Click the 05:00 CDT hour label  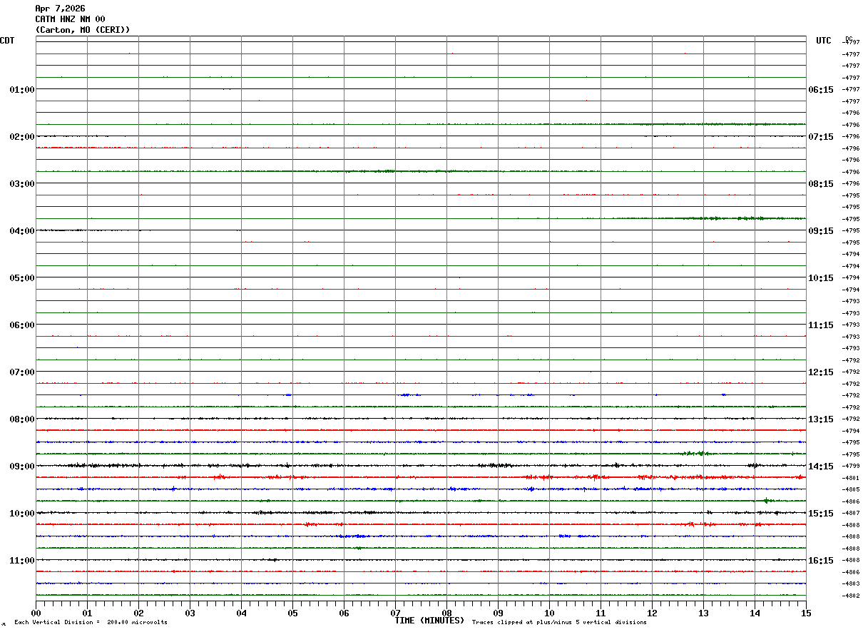pyautogui.click(x=22, y=278)
